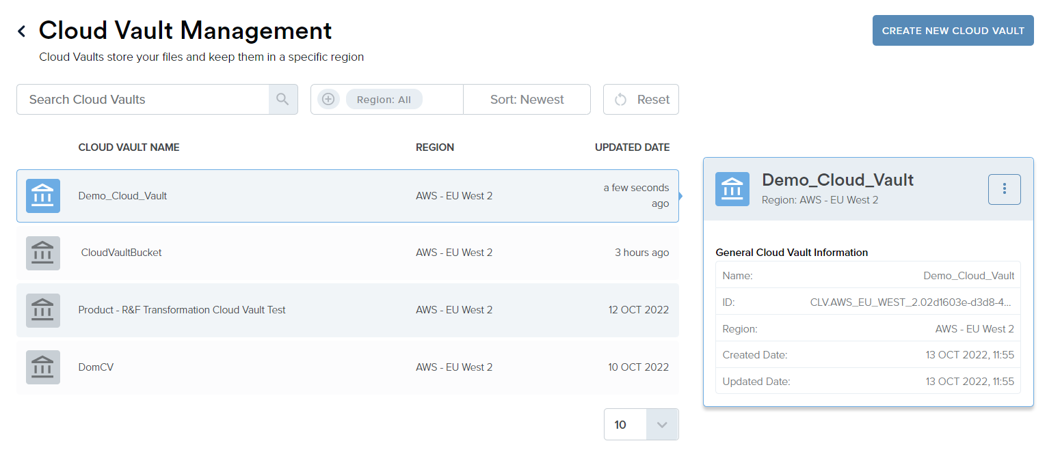Click the back arrow beside the page title
This screenshot has width=1047, height=454.
coord(21,31)
